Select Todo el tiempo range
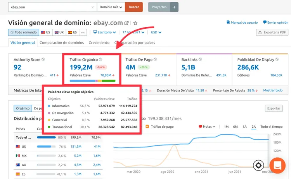The height and width of the screenshot is (179, 291). click(271, 127)
